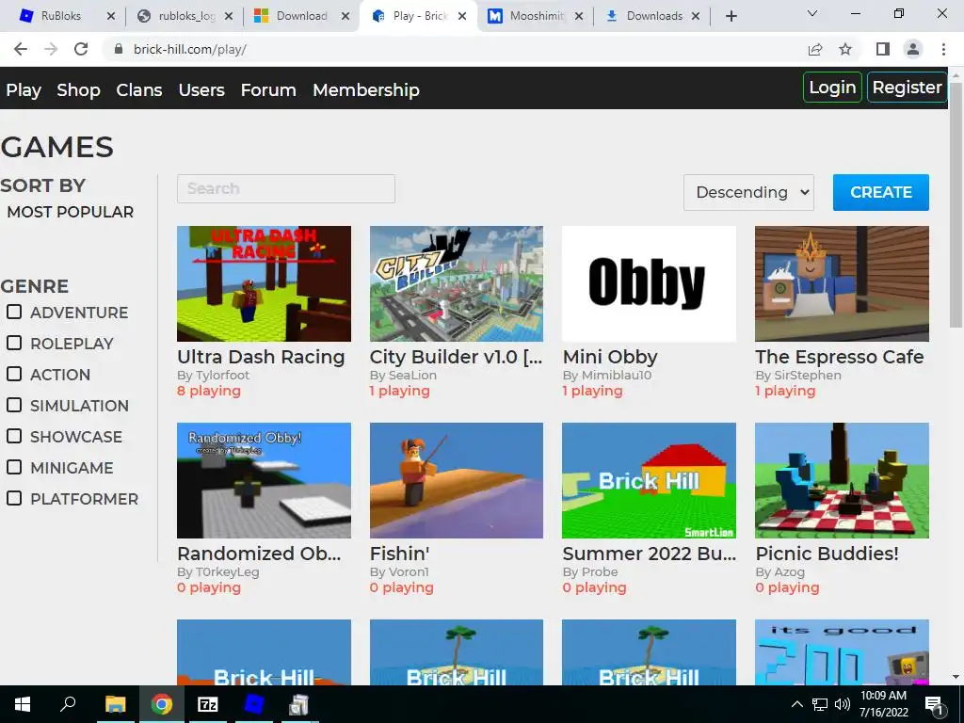Open the Clans nav item
Viewport: 964px width, 723px height.
click(x=139, y=89)
